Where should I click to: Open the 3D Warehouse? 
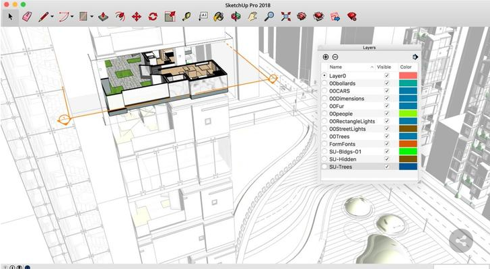click(302, 16)
